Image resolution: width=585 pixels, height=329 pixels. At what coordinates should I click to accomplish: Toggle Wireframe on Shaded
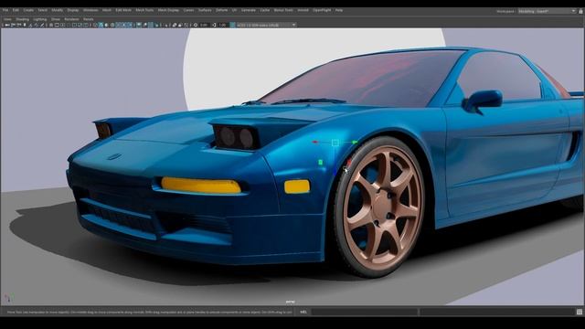point(112,25)
